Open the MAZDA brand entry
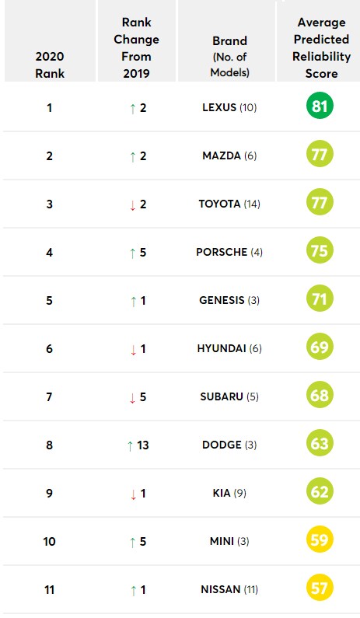 (x=229, y=155)
